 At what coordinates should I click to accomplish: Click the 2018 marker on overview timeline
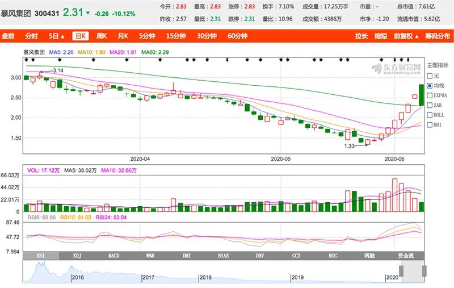coord(205,277)
